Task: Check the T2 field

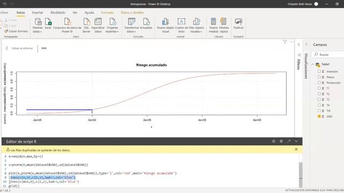Action: click(x=319, y=94)
